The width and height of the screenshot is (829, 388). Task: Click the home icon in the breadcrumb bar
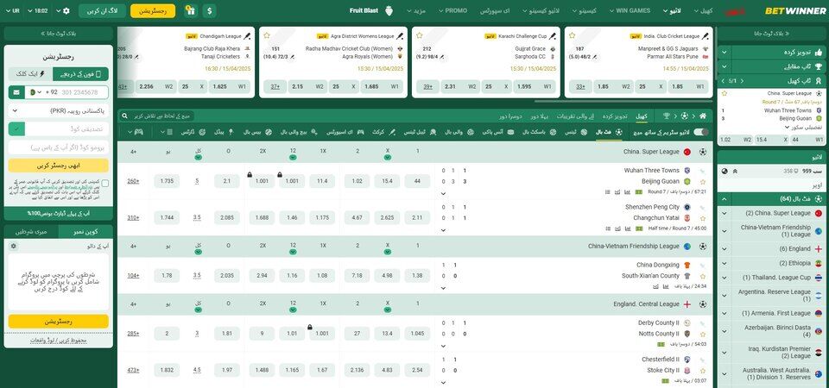[x=703, y=116]
